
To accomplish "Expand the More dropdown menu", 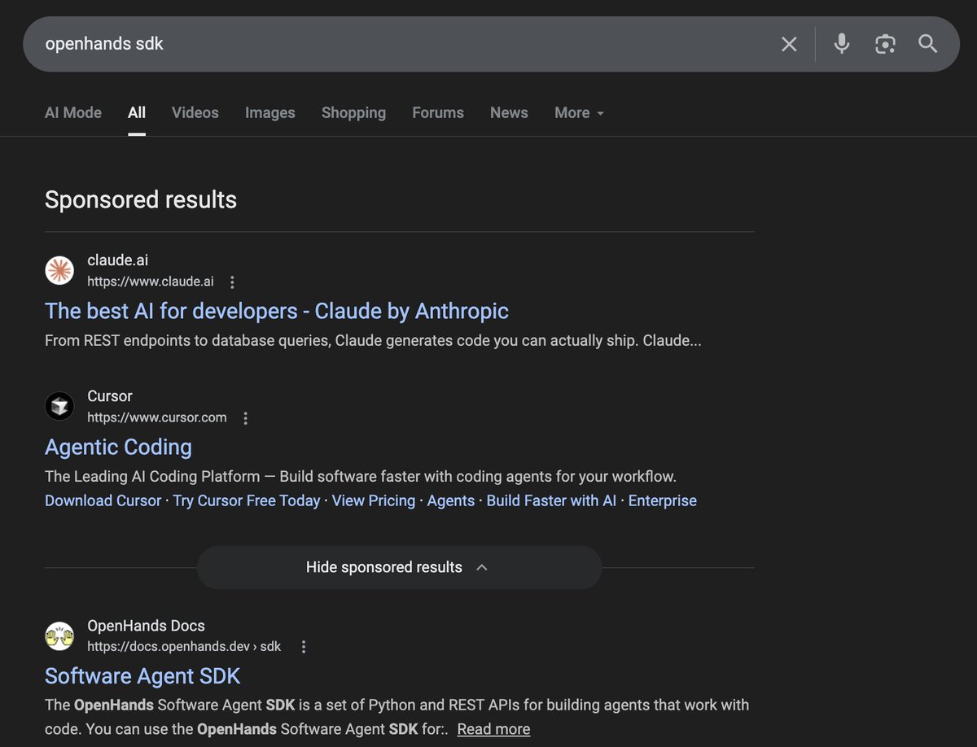I will pyautogui.click(x=579, y=113).
